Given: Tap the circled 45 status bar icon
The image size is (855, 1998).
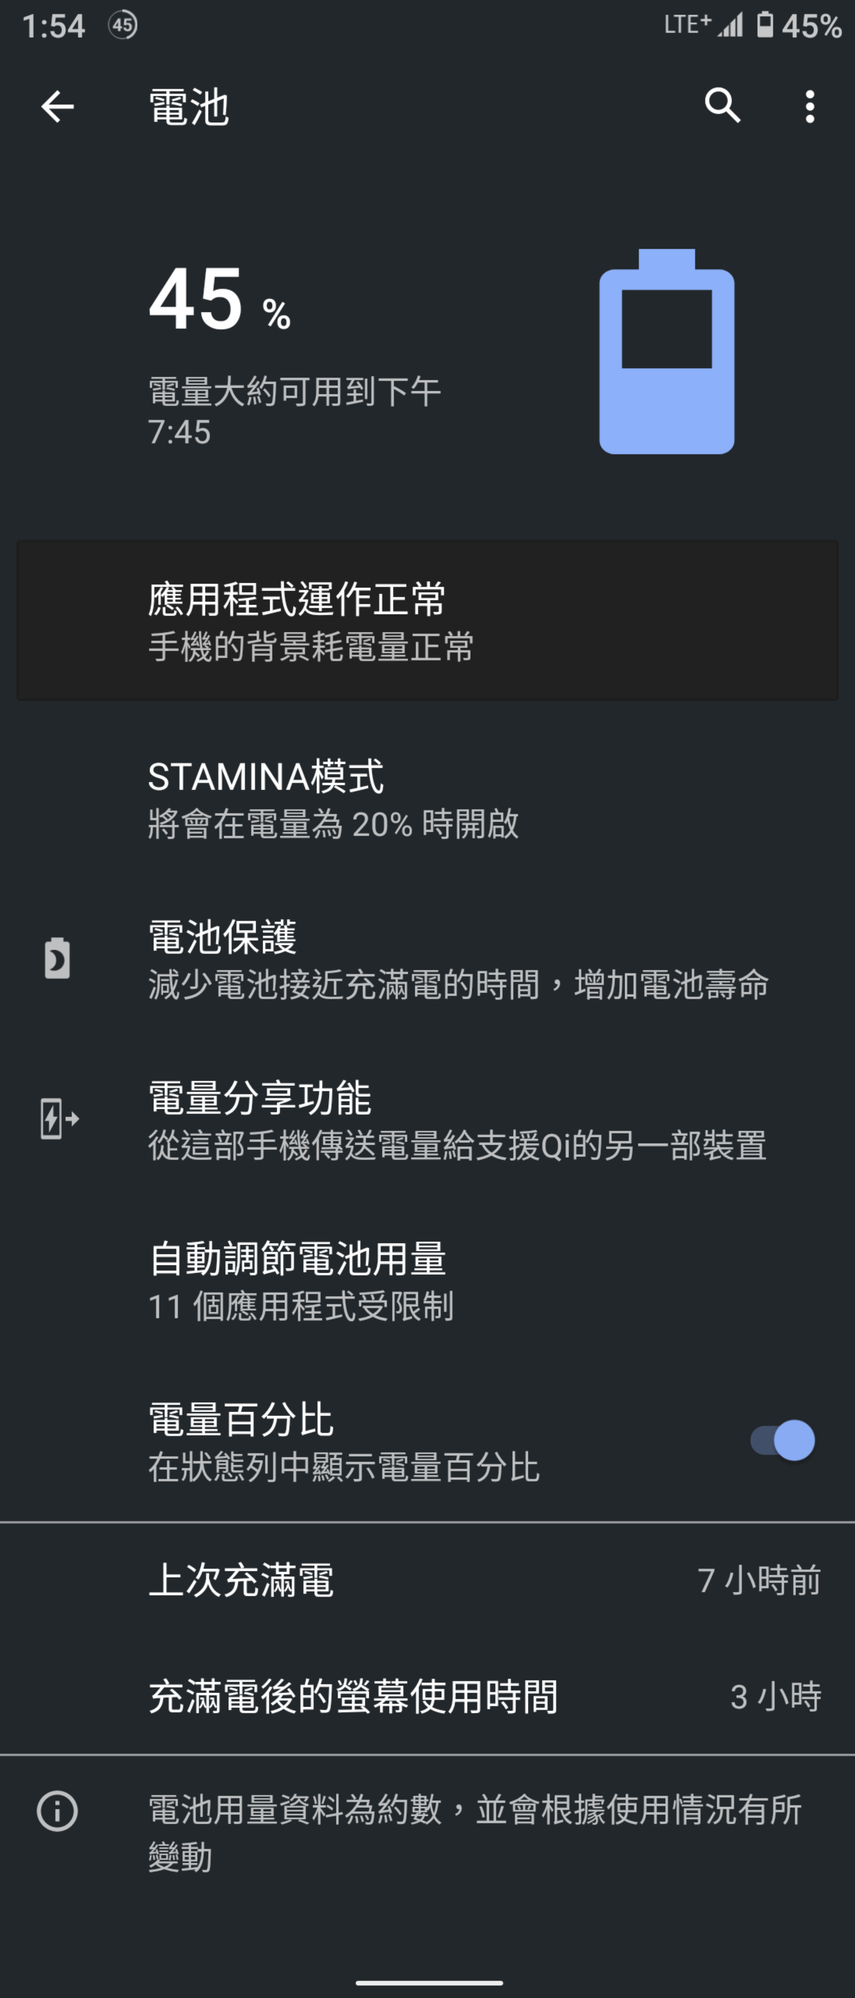Looking at the screenshot, I should (122, 25).
